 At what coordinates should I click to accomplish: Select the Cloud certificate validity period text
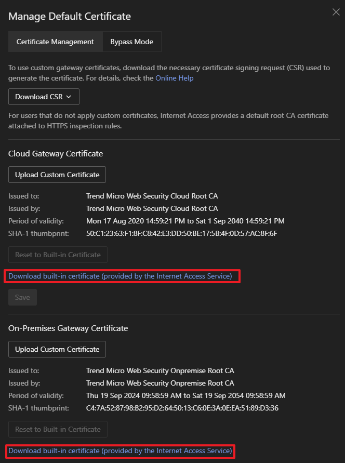point(185,221)
